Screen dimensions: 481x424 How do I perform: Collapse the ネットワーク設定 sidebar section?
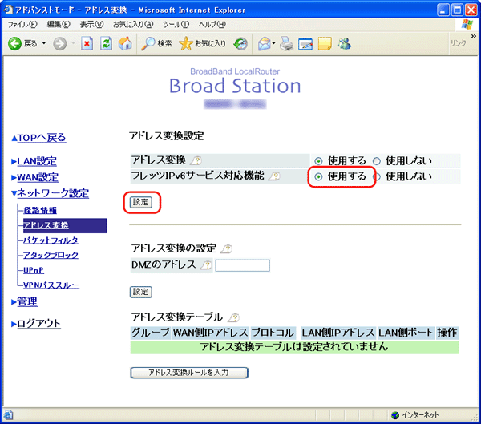50,193
